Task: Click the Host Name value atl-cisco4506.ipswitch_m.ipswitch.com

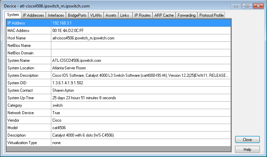Action: [x=141, y=38]
